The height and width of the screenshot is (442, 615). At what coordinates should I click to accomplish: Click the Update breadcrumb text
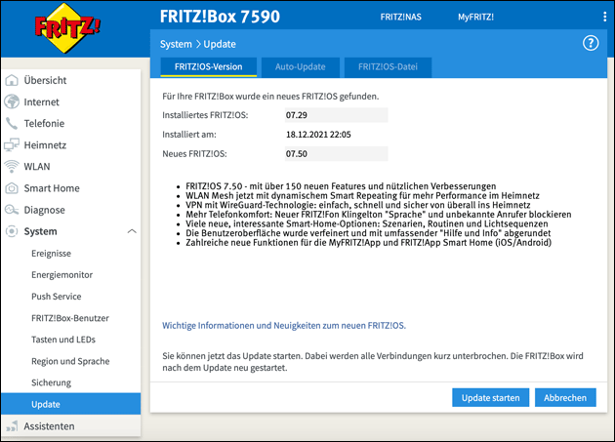coord(220,44)
